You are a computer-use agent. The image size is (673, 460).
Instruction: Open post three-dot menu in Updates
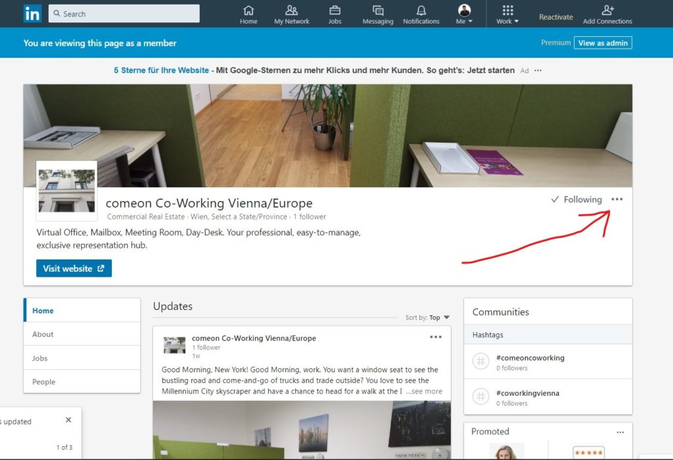pos(436,337)
